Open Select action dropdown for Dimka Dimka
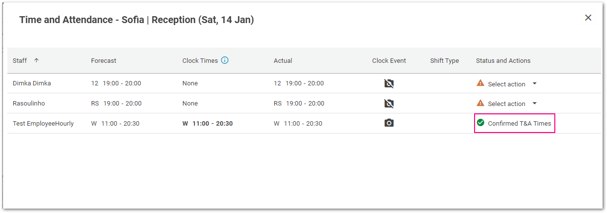This screenshot has height=213, width=607. [512, 84]
